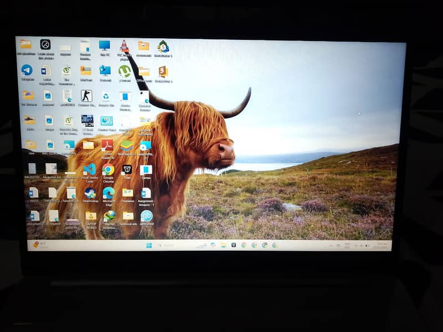Run the SteamSetup installer icon
This screenshot has width=443, height=332.
90,193
